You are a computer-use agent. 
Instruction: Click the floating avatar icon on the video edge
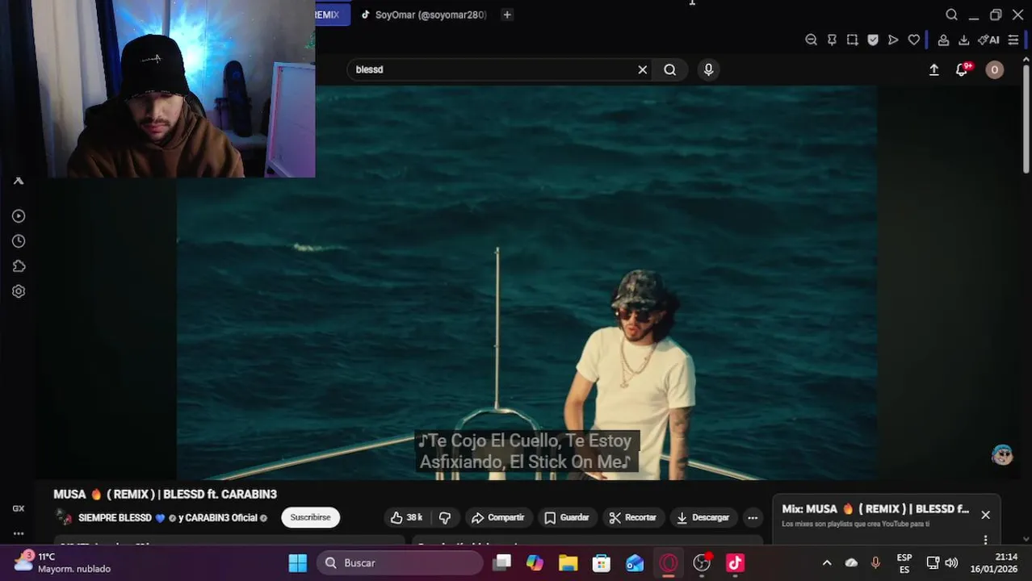click(1002, 454)
